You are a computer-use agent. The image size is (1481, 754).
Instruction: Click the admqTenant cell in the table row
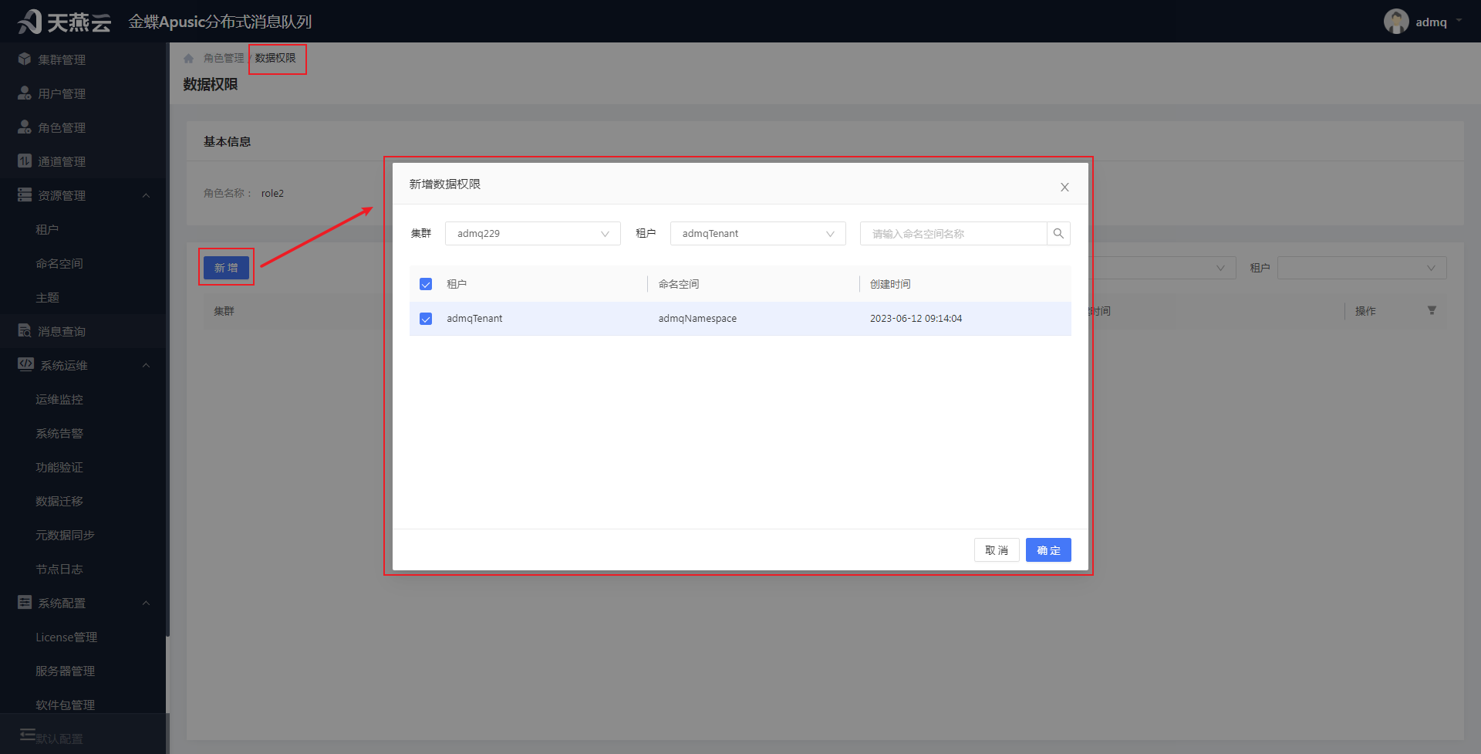[x=474, y=319]
